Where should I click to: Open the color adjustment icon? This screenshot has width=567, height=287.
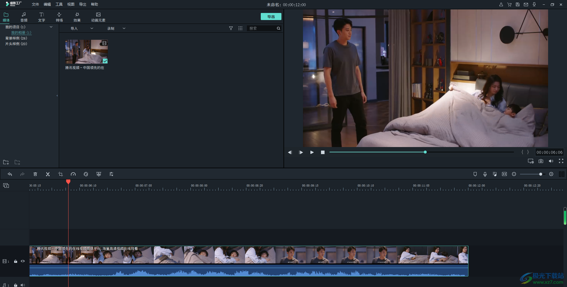tap(86, 174)
